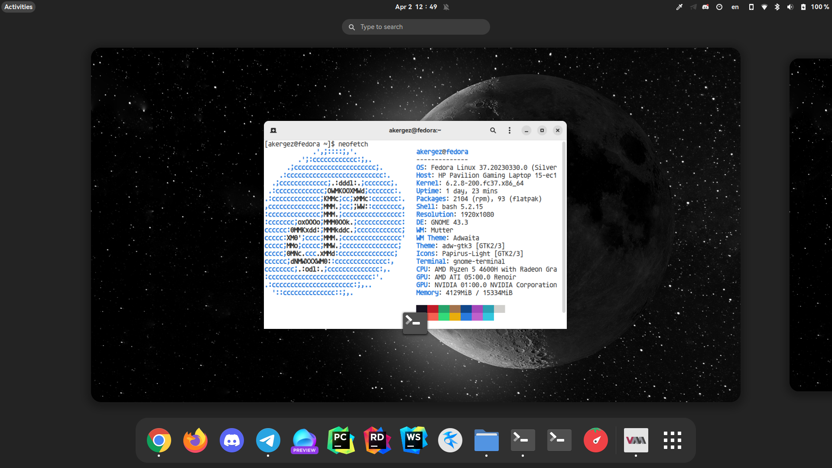Open the en keyboard layout menu
This screenshot has height=468, width=832.
[x=735, y=7]
